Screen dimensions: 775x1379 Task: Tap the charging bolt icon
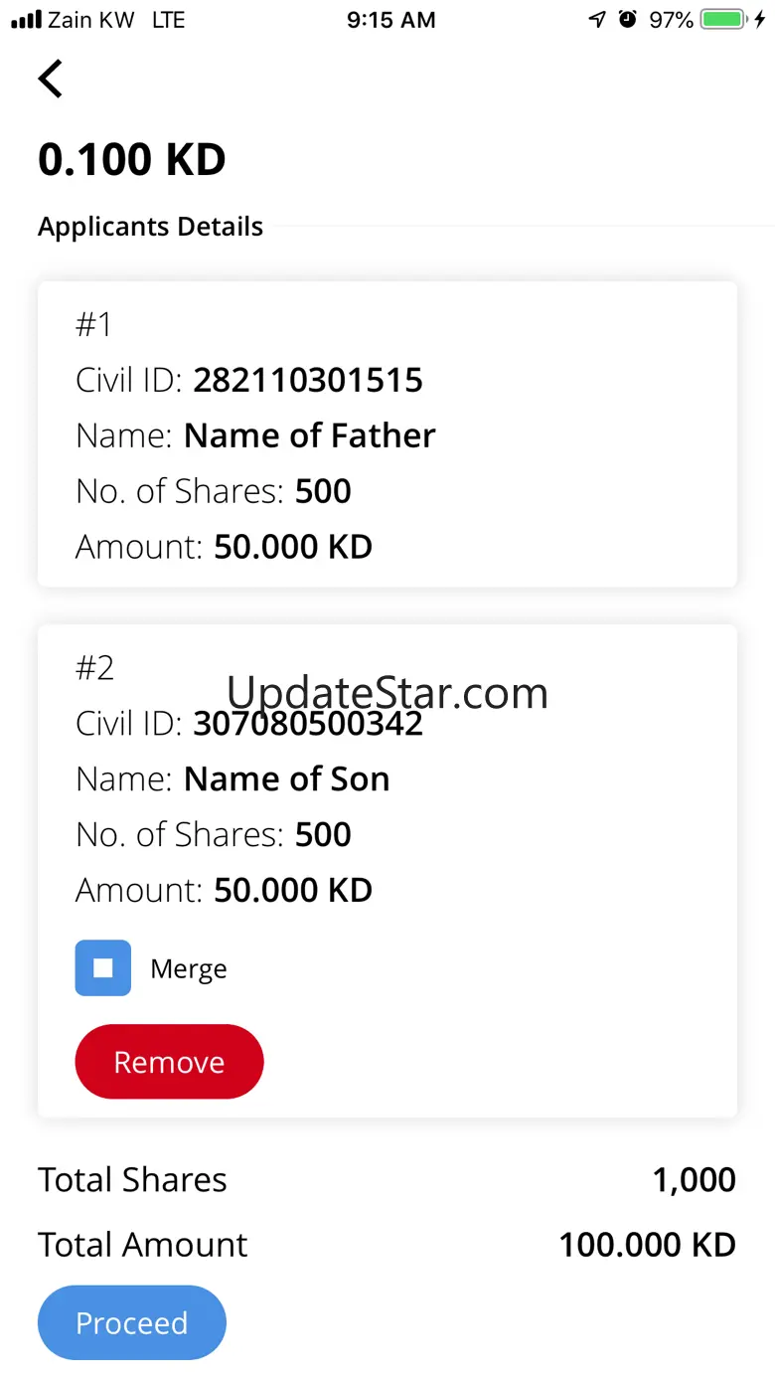point(760,20)
